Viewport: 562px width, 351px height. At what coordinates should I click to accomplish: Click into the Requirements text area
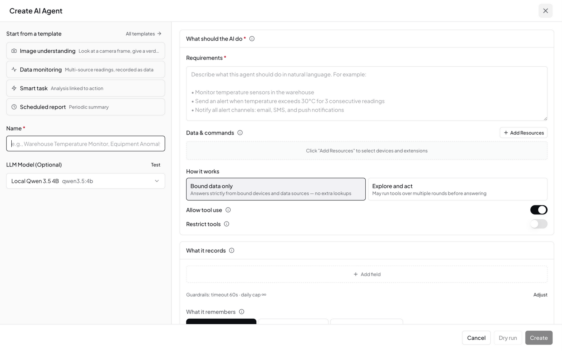(367, 94)
